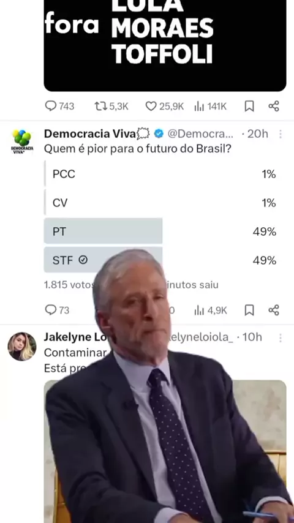The width and height of the screenshot is (294, 523).
Task: Open Jakelyne profile picture
Action: point(22,346)
